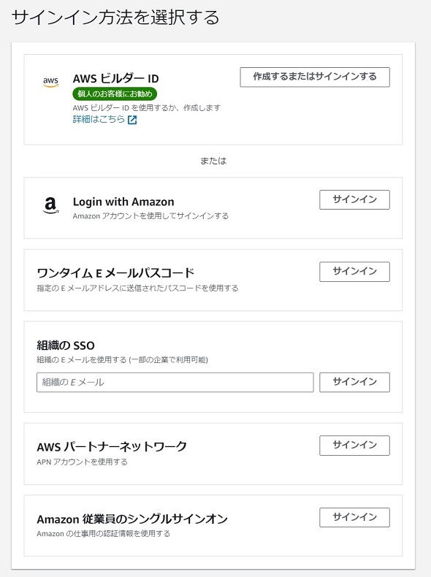Click 作成するまたはサインインする button

pos(315,77)
